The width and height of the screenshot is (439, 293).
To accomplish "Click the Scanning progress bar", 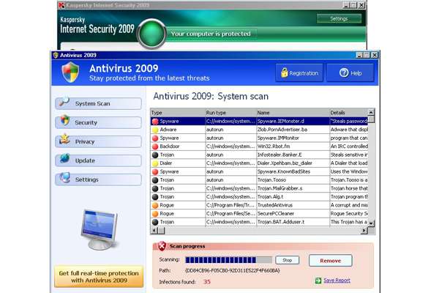I will (228, 260).
